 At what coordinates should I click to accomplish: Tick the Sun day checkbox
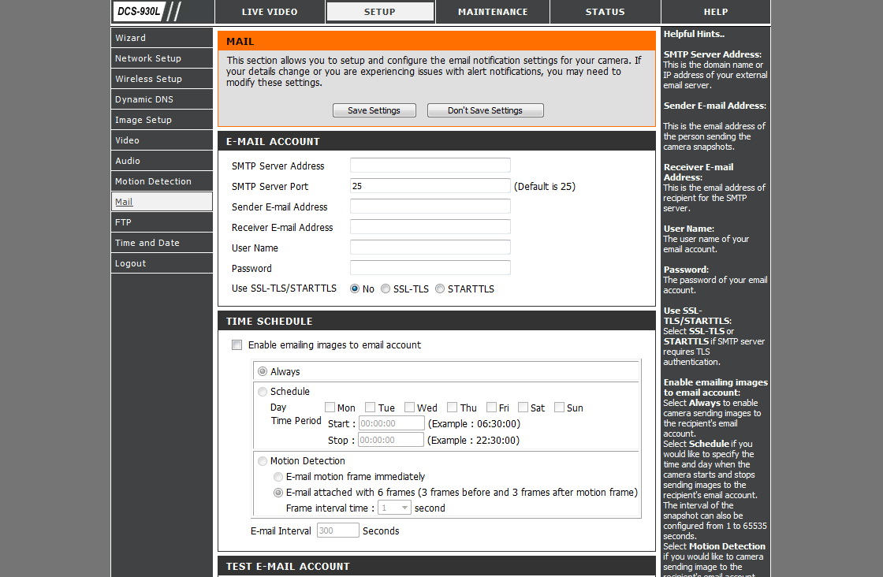(x=559, y=408)
